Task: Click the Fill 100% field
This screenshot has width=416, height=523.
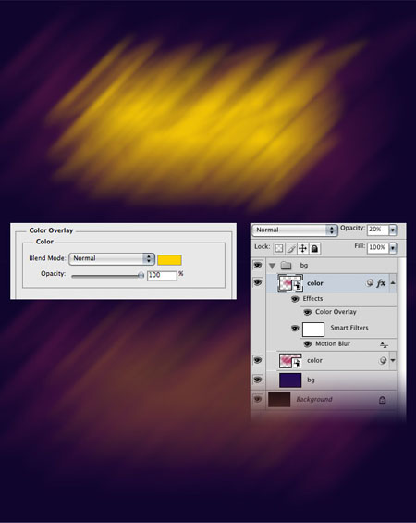Action: click(x=378, y=248)
